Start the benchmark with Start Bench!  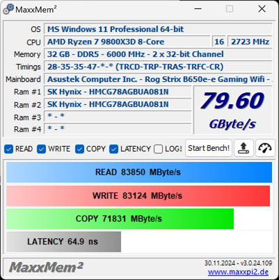[x=209, y=148]
